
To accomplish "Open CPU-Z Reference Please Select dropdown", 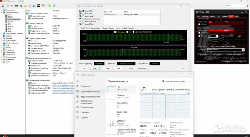I will tap(226, 50).
